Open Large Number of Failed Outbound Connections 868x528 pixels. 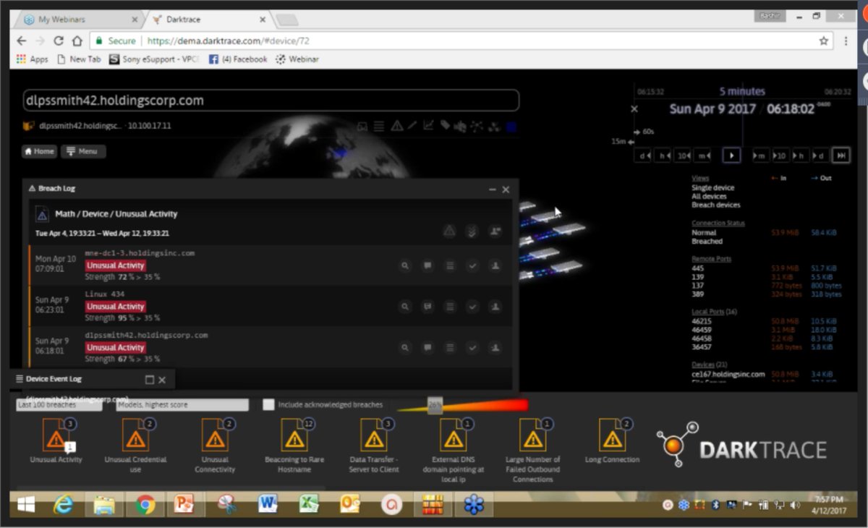533,436
